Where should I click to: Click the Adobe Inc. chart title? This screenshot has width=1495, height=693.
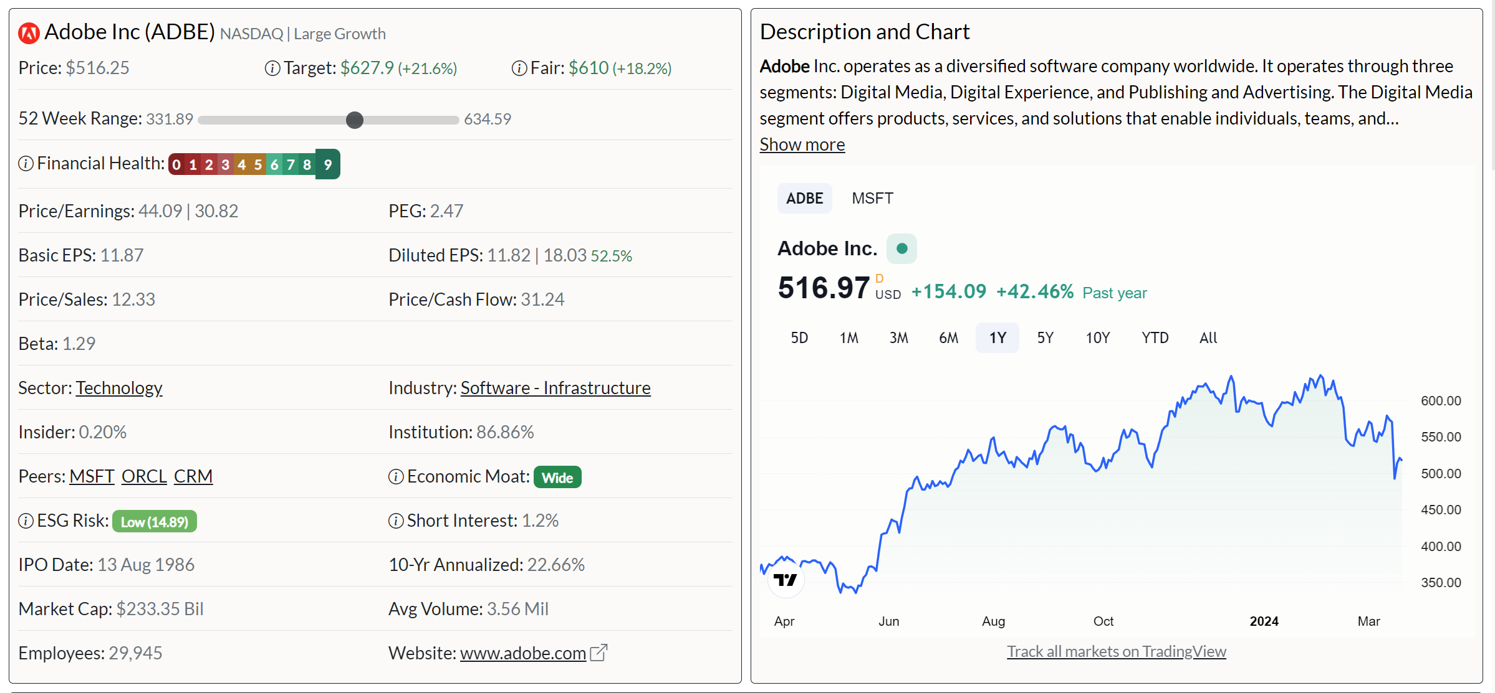[827, 248]
